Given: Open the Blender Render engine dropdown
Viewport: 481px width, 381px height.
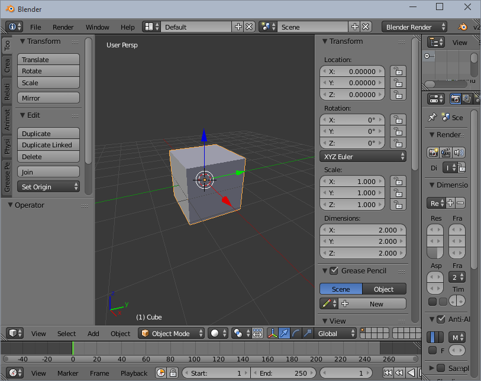Looking at the screenshot, I should click(x=414, y=27).
